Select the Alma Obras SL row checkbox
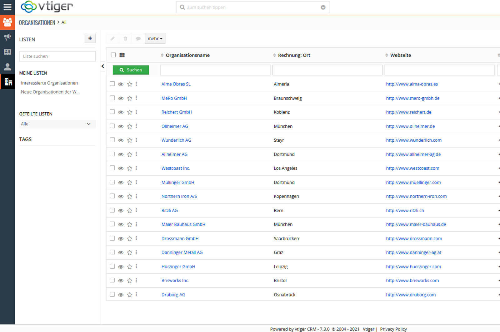This screenshot has width=500, height=332. coord(112,84)
